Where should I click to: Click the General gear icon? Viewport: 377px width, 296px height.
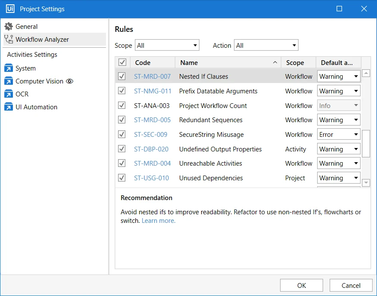click(x=9, y=26)
